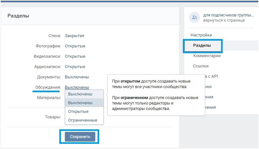The height and width of the screenshot is (149, 259).
Task: Change Документы setting 'Выключены'
Action: [77, 77]
